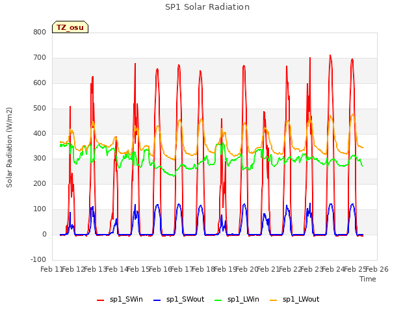416x312 pixels.
Task: Select the chart title SP1 Solar Radiation
Action: point(207,7)
